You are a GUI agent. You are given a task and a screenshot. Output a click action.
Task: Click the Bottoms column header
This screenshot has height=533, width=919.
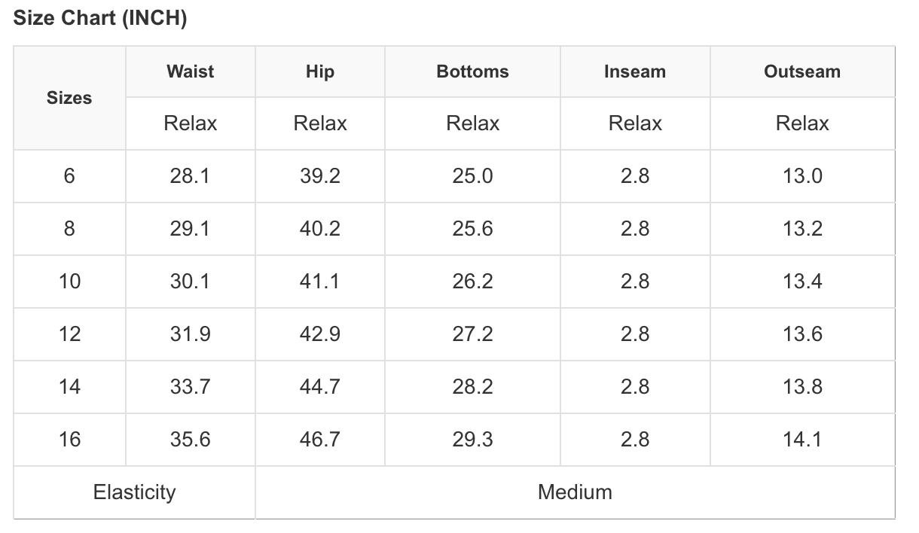click(x=472, y=72)
